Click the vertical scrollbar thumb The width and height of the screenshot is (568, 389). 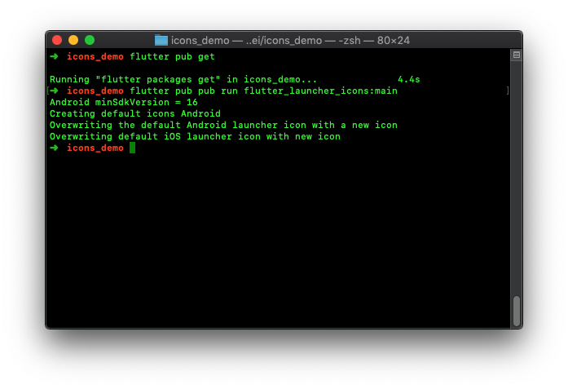pyautogui.click(x=517, y=311)
